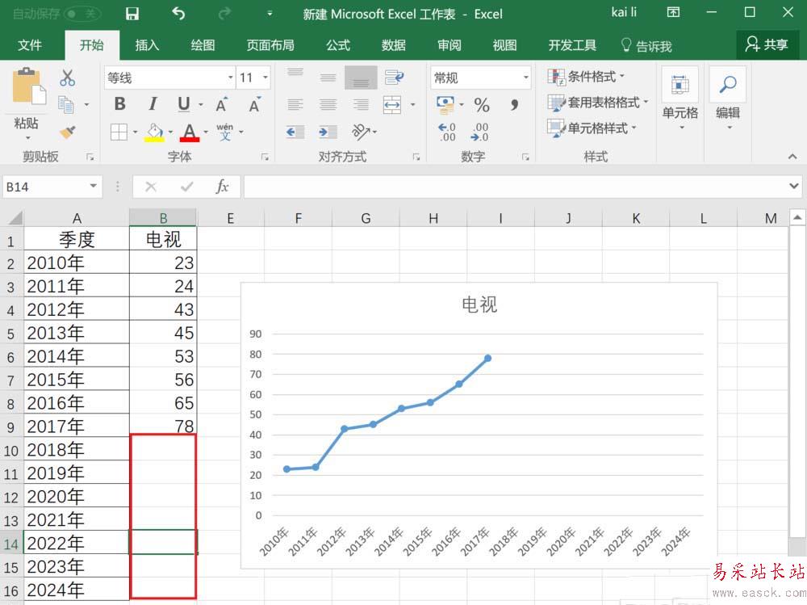Open ribbon display options icon
Screen dimensions: 807x605
[673, 12]
